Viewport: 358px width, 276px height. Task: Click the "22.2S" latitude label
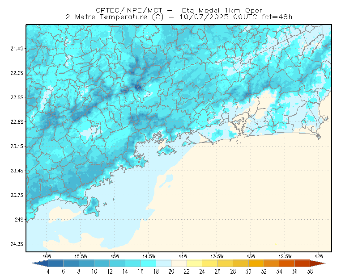17,73
